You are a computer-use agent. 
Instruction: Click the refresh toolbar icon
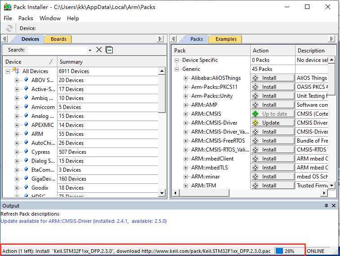pos(9,28)
